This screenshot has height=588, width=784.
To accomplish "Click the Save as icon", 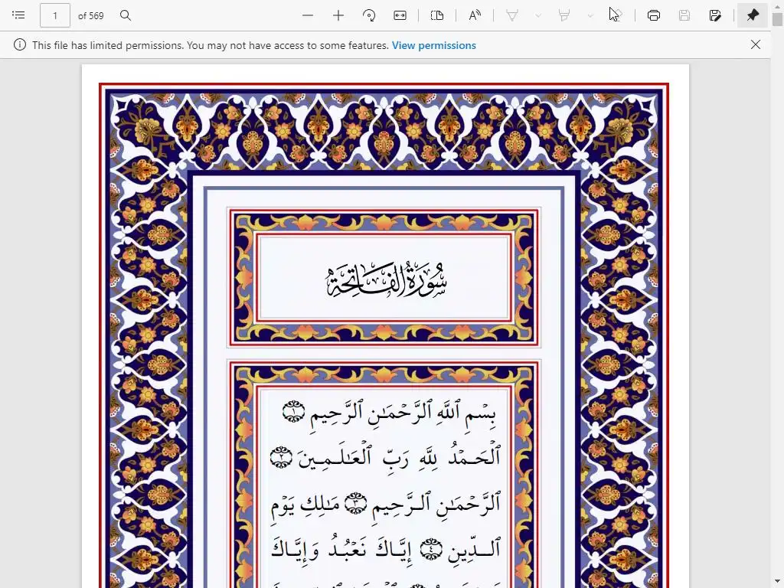I will (x=716, y=15).
